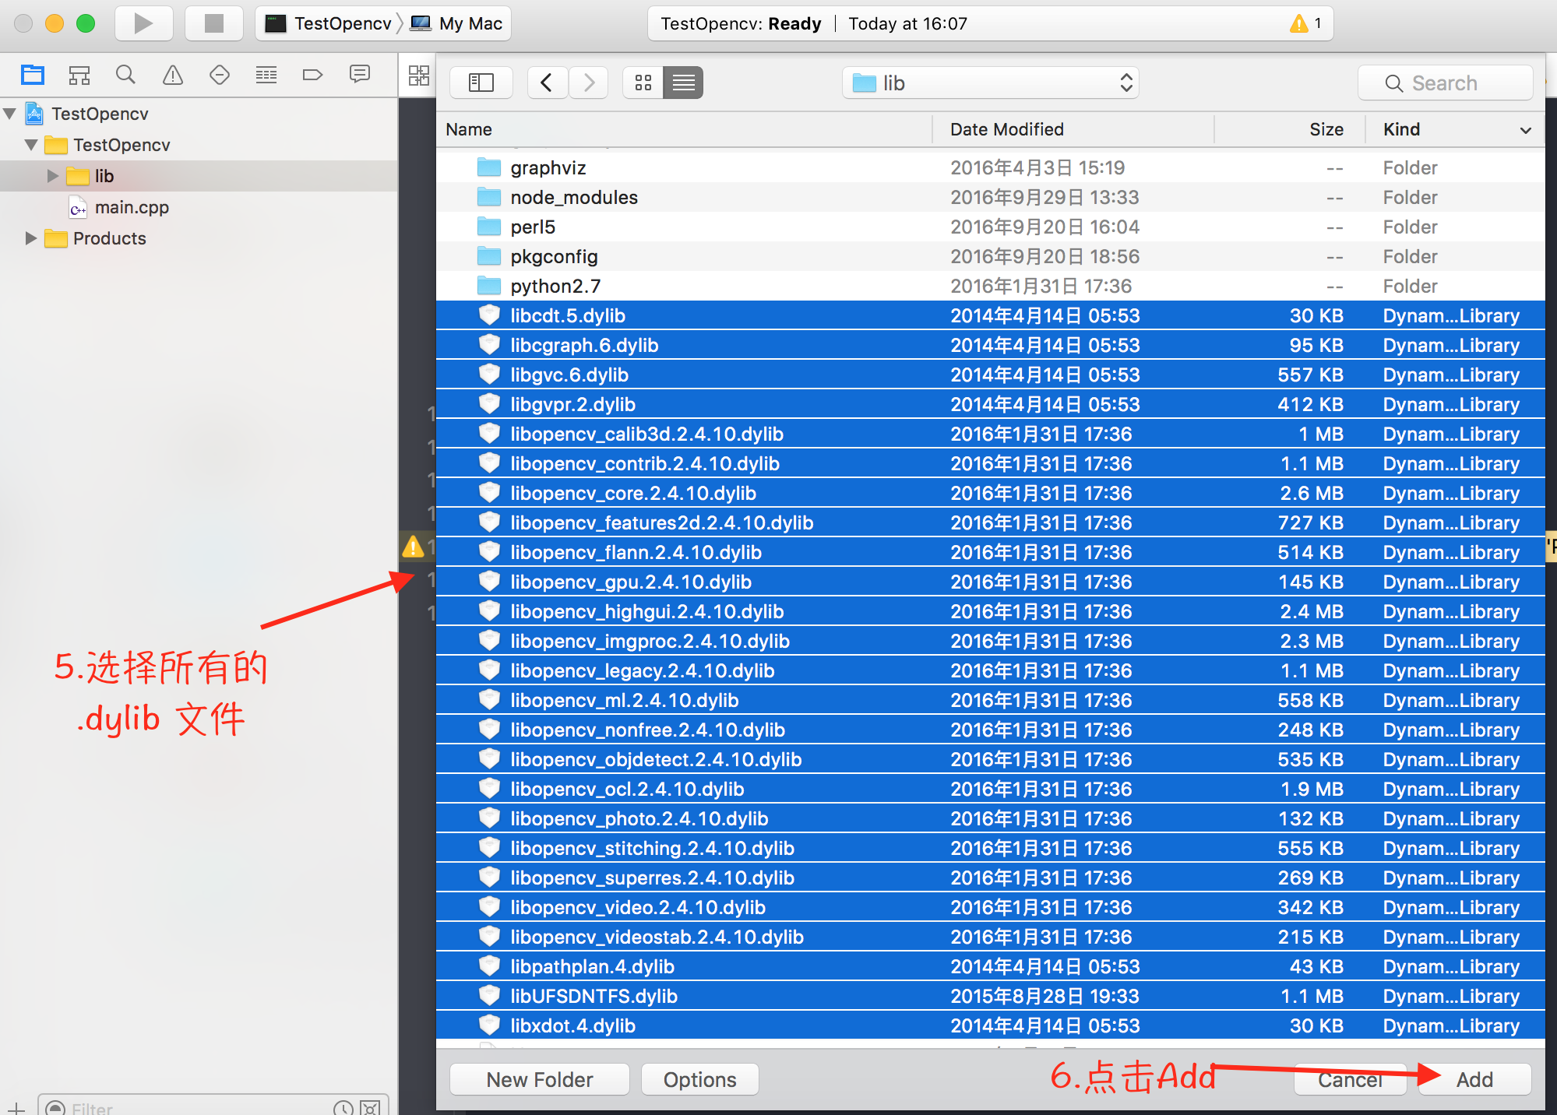Switch file dialog to list view

point(683,83)
